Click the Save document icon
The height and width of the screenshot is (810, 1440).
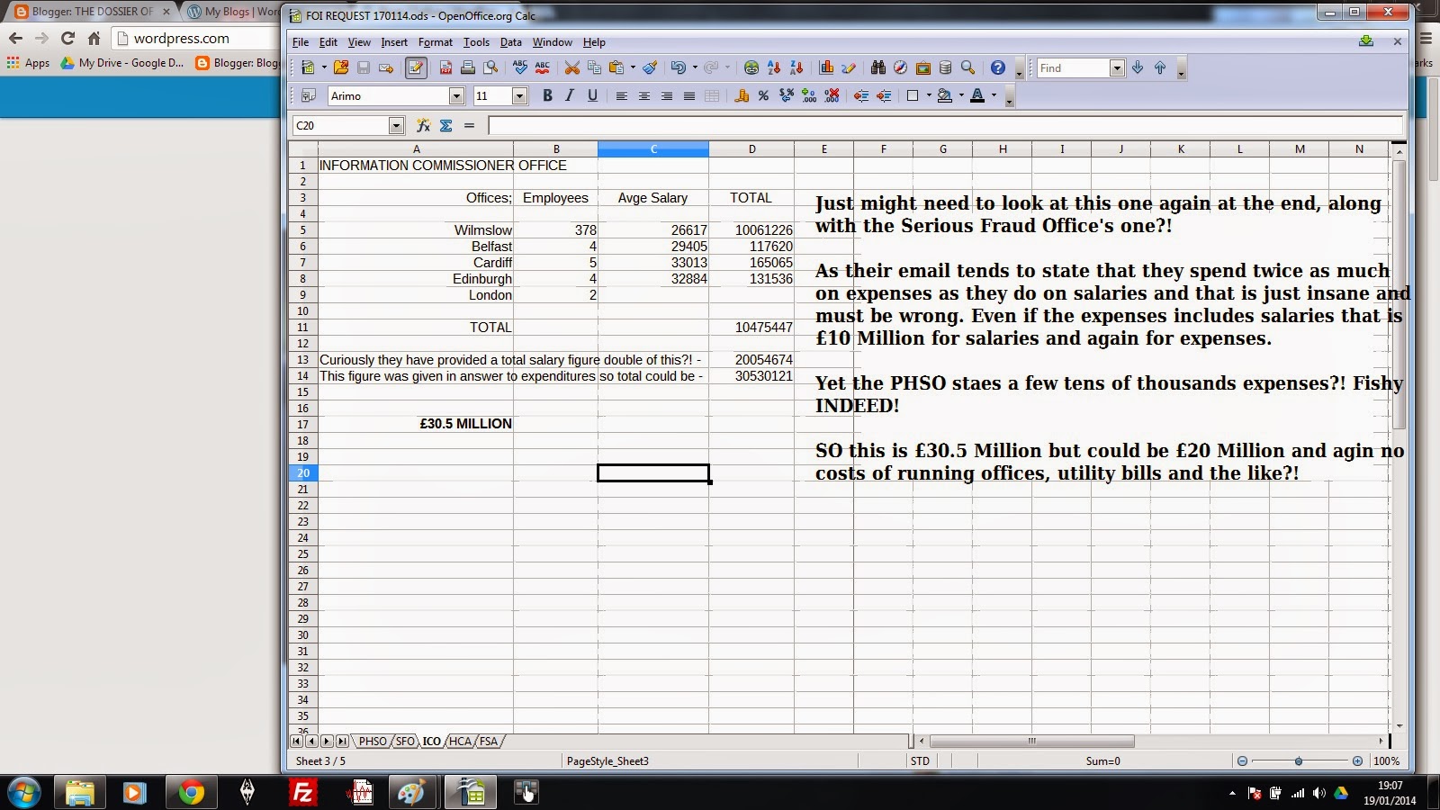(364, 68)
